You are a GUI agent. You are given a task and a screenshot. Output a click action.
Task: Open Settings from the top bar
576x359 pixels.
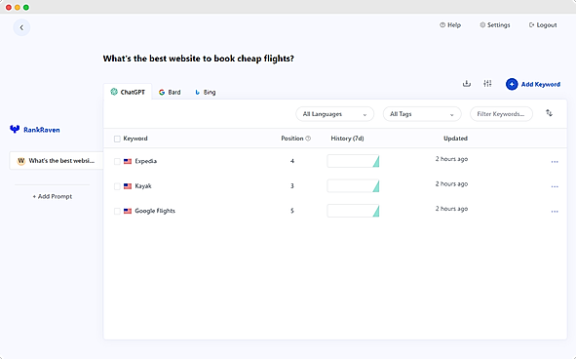pyautogui.click(x=495, y=25)
